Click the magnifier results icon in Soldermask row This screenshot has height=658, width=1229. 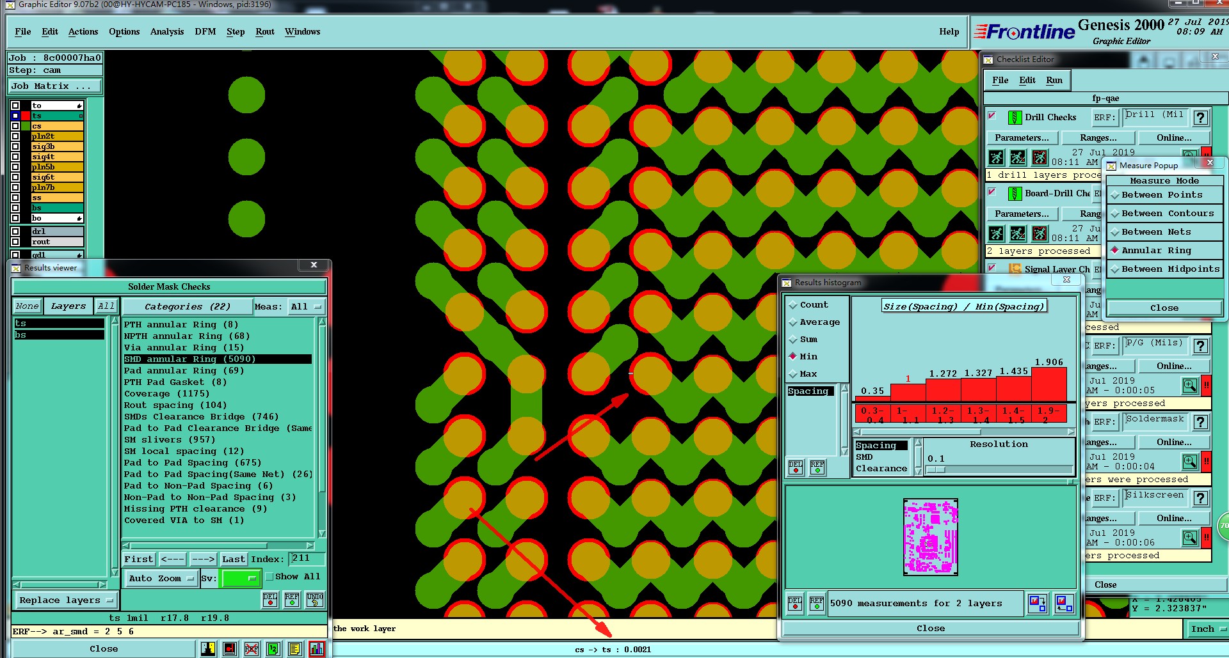point(1190,462)
